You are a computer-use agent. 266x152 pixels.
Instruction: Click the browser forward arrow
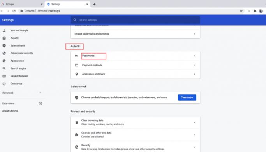click(8, 11)
